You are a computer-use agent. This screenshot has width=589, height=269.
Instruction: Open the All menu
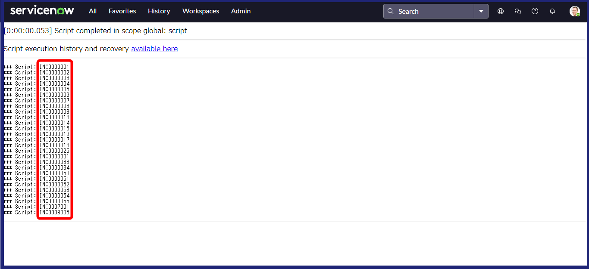93,11
